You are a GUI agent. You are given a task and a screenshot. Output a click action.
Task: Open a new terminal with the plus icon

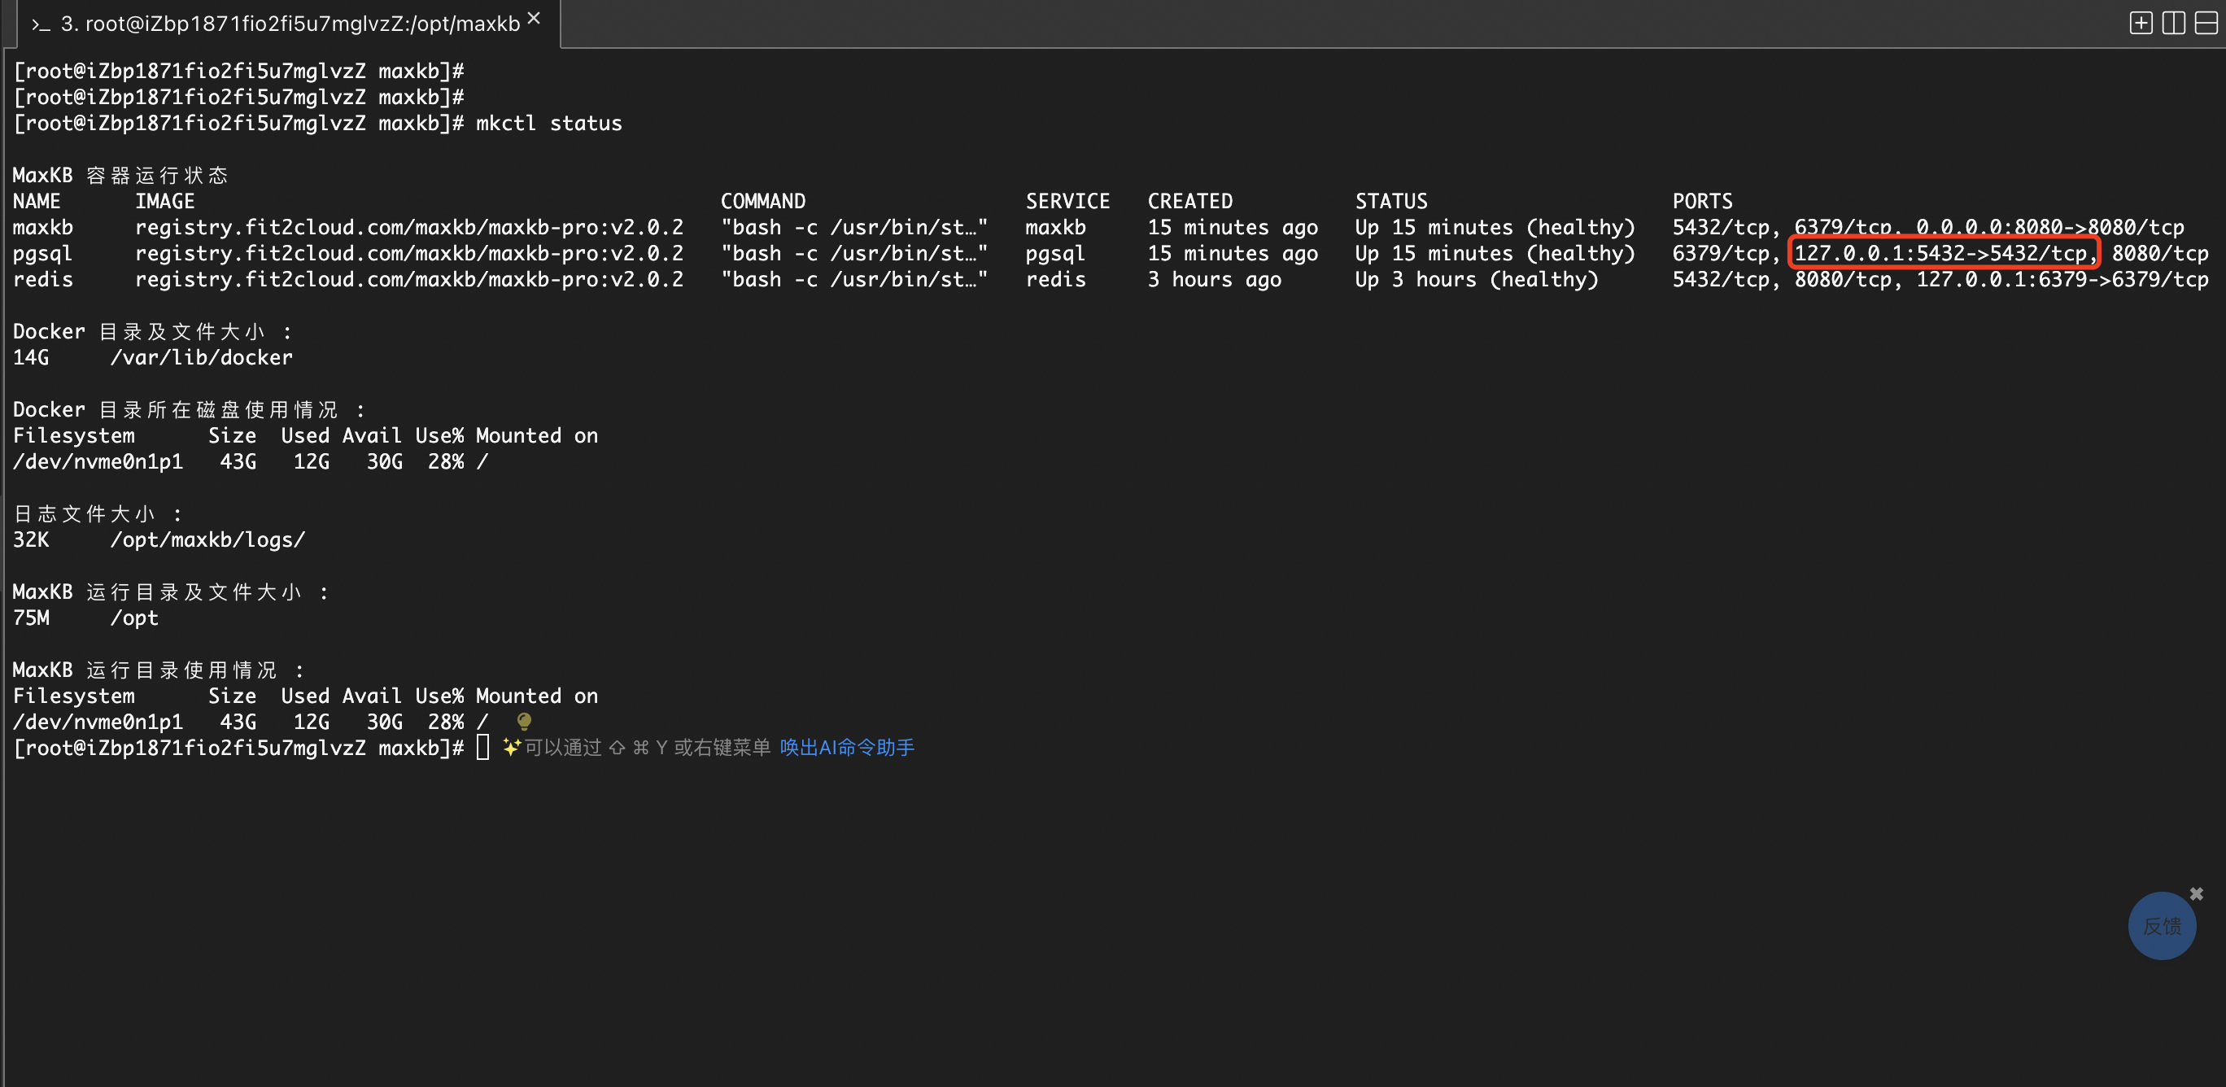(x=2141, y=24)
